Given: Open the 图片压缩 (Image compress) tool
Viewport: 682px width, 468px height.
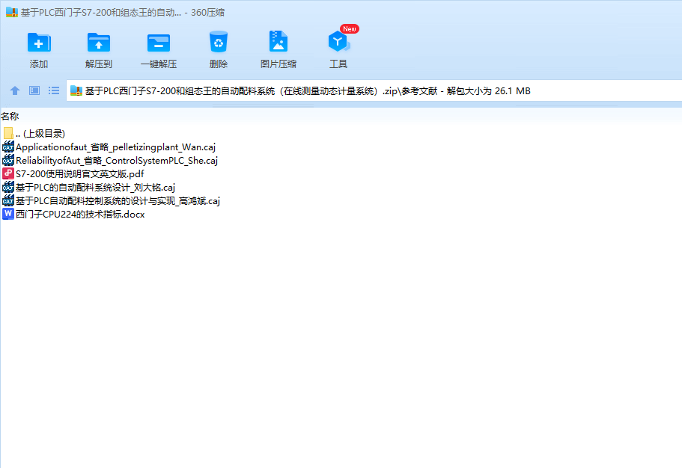Looking at the screenshot, I should pyautogui.click(x=278, y=42).
